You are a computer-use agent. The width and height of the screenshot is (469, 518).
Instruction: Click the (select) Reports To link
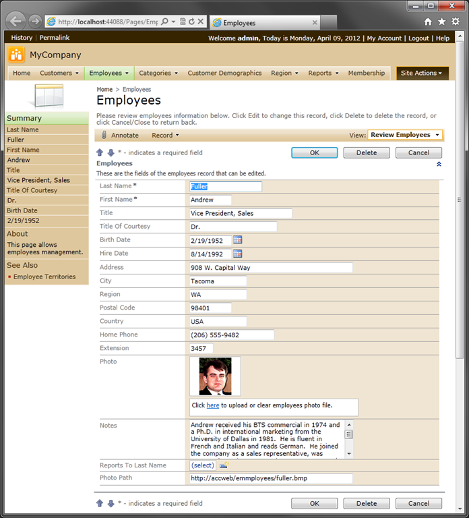pyautogui.click(x=203, y=465)
